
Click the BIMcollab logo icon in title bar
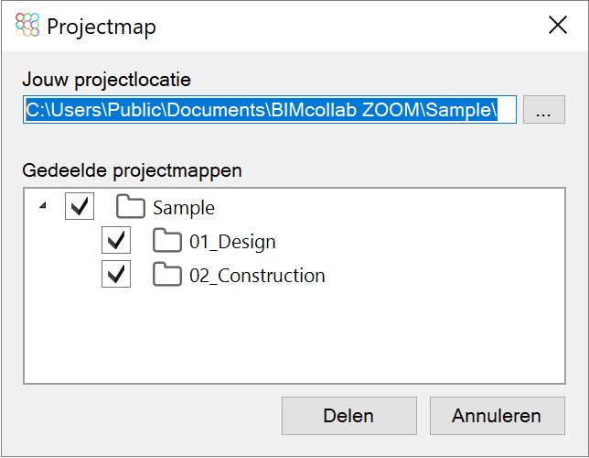tap(27, 25)
